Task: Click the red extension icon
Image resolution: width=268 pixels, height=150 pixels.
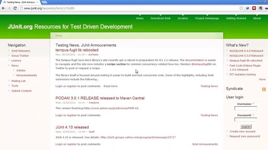Action: pyautogui.click(x=254, y=8)
